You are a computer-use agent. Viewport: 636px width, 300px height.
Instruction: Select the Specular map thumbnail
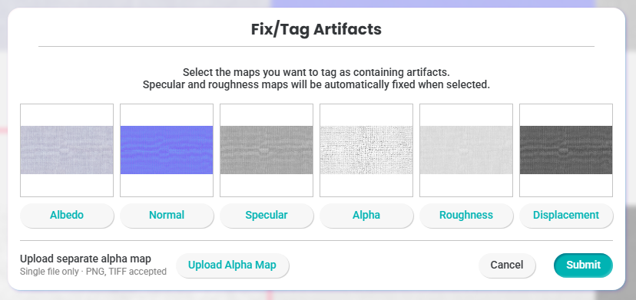coord(267,150)
